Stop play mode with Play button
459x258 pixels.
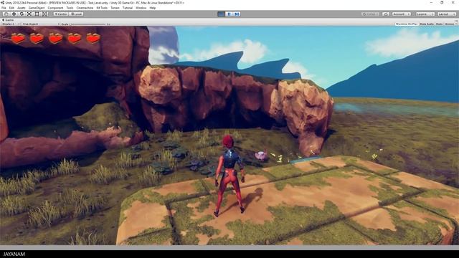[x=222, y=14]
